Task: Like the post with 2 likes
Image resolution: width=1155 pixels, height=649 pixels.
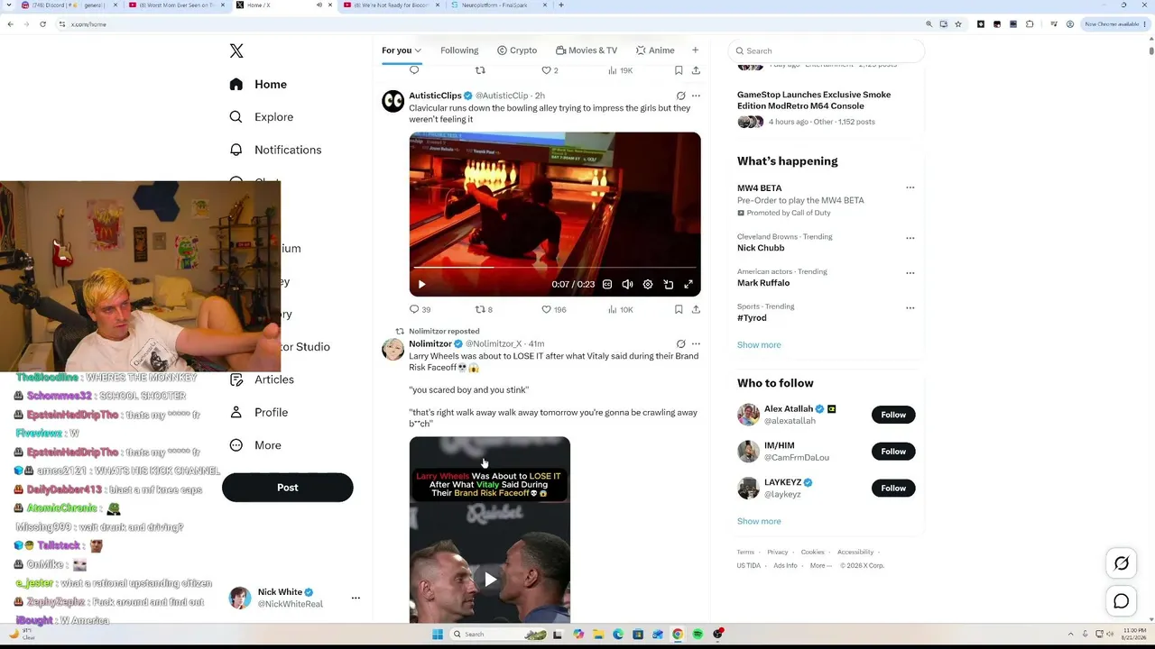Action: tap(550, 70)
